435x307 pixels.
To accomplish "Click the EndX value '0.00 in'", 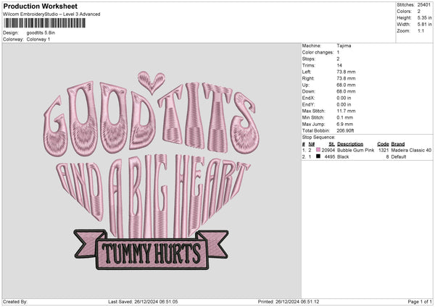I will click(344, 98).
